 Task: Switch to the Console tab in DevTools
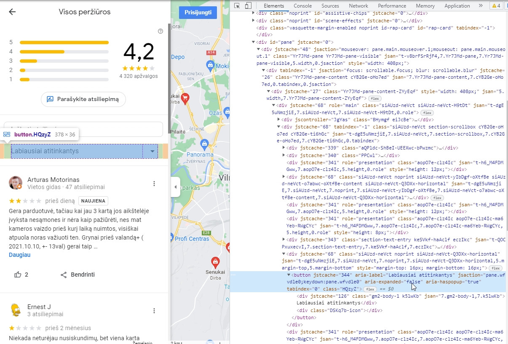tap(302, 6)
